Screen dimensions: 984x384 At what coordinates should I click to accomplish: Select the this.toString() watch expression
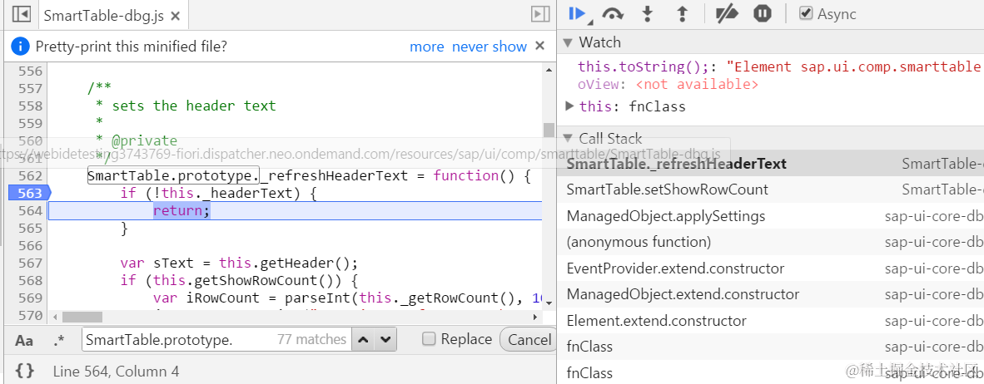point(778,66)
